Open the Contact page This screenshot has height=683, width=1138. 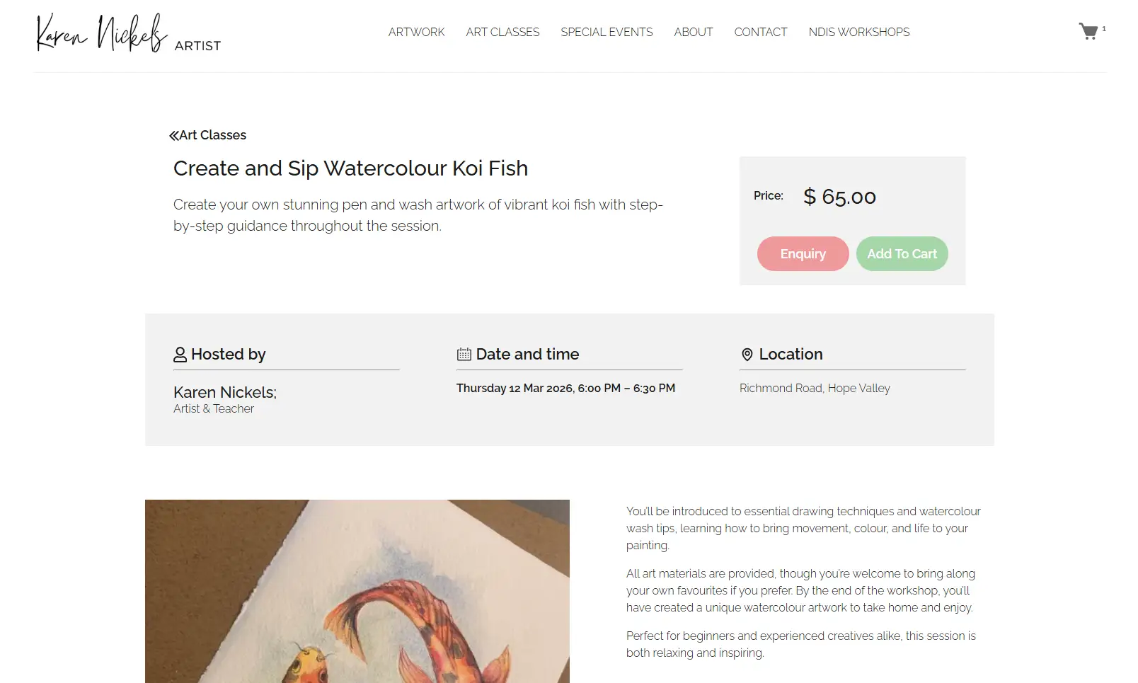point(760,32)
